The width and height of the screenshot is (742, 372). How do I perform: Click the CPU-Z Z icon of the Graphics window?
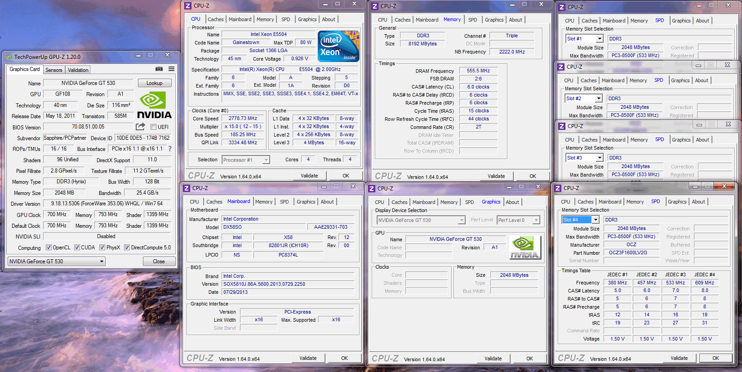372,189
